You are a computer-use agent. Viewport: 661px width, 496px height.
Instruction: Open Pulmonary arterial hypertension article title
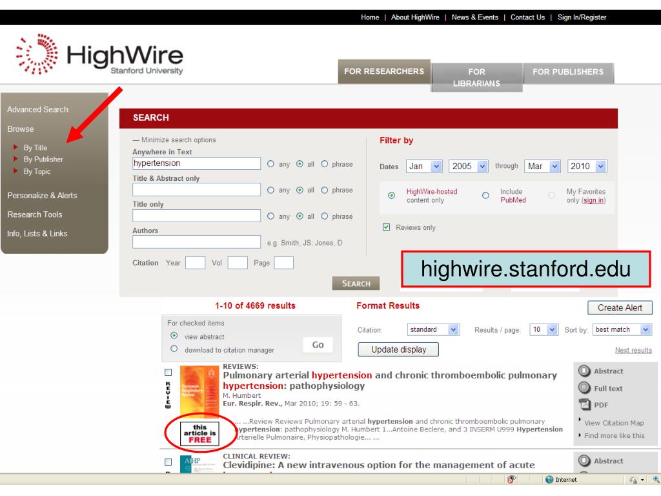[390, 380]
